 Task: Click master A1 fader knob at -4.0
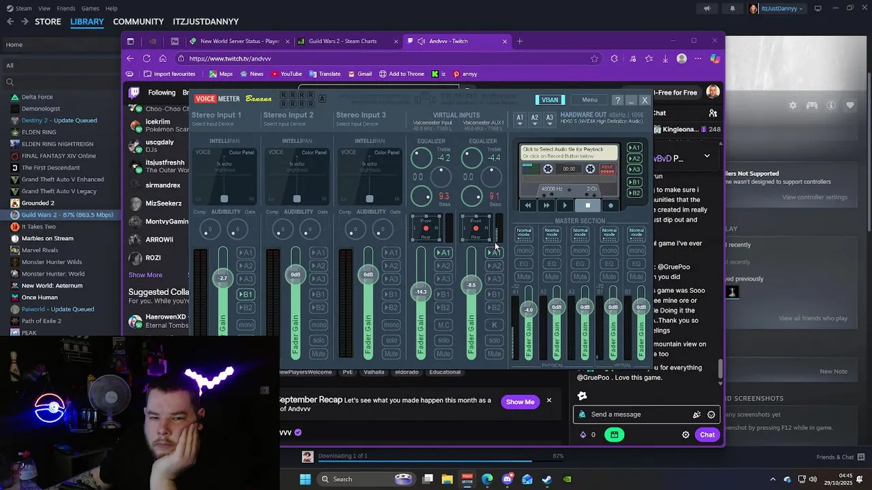coord(529,310)
